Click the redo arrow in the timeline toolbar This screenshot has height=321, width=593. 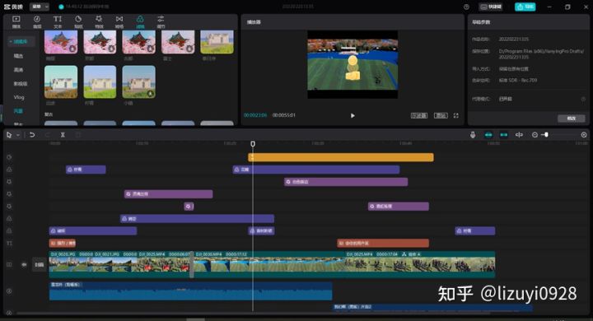pyautogui.click(x=47, y=135)
